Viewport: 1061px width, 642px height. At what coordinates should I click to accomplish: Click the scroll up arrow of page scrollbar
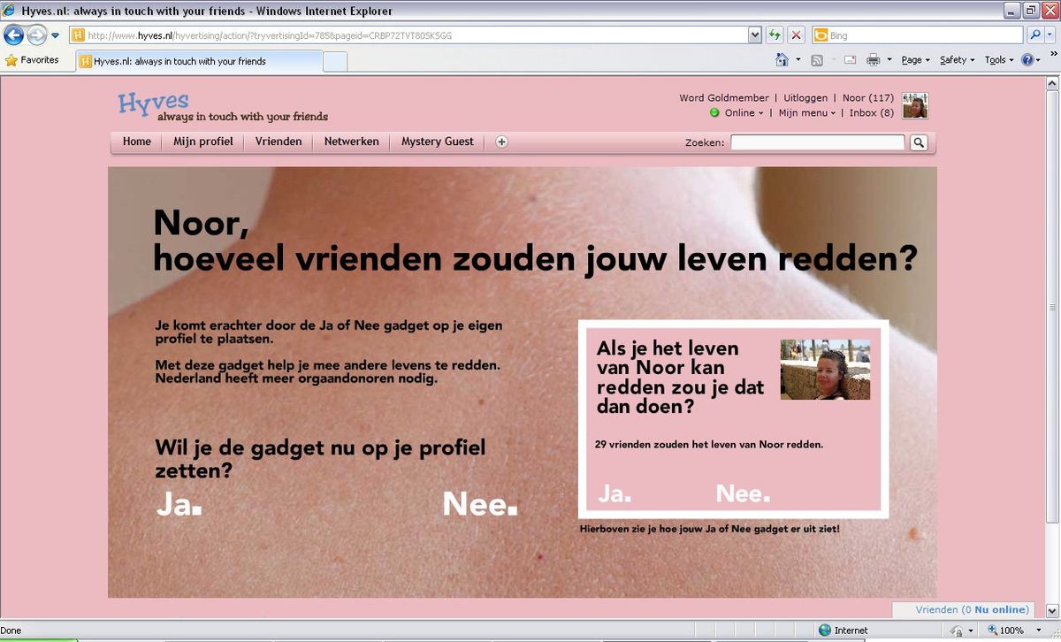point(1051,82)
